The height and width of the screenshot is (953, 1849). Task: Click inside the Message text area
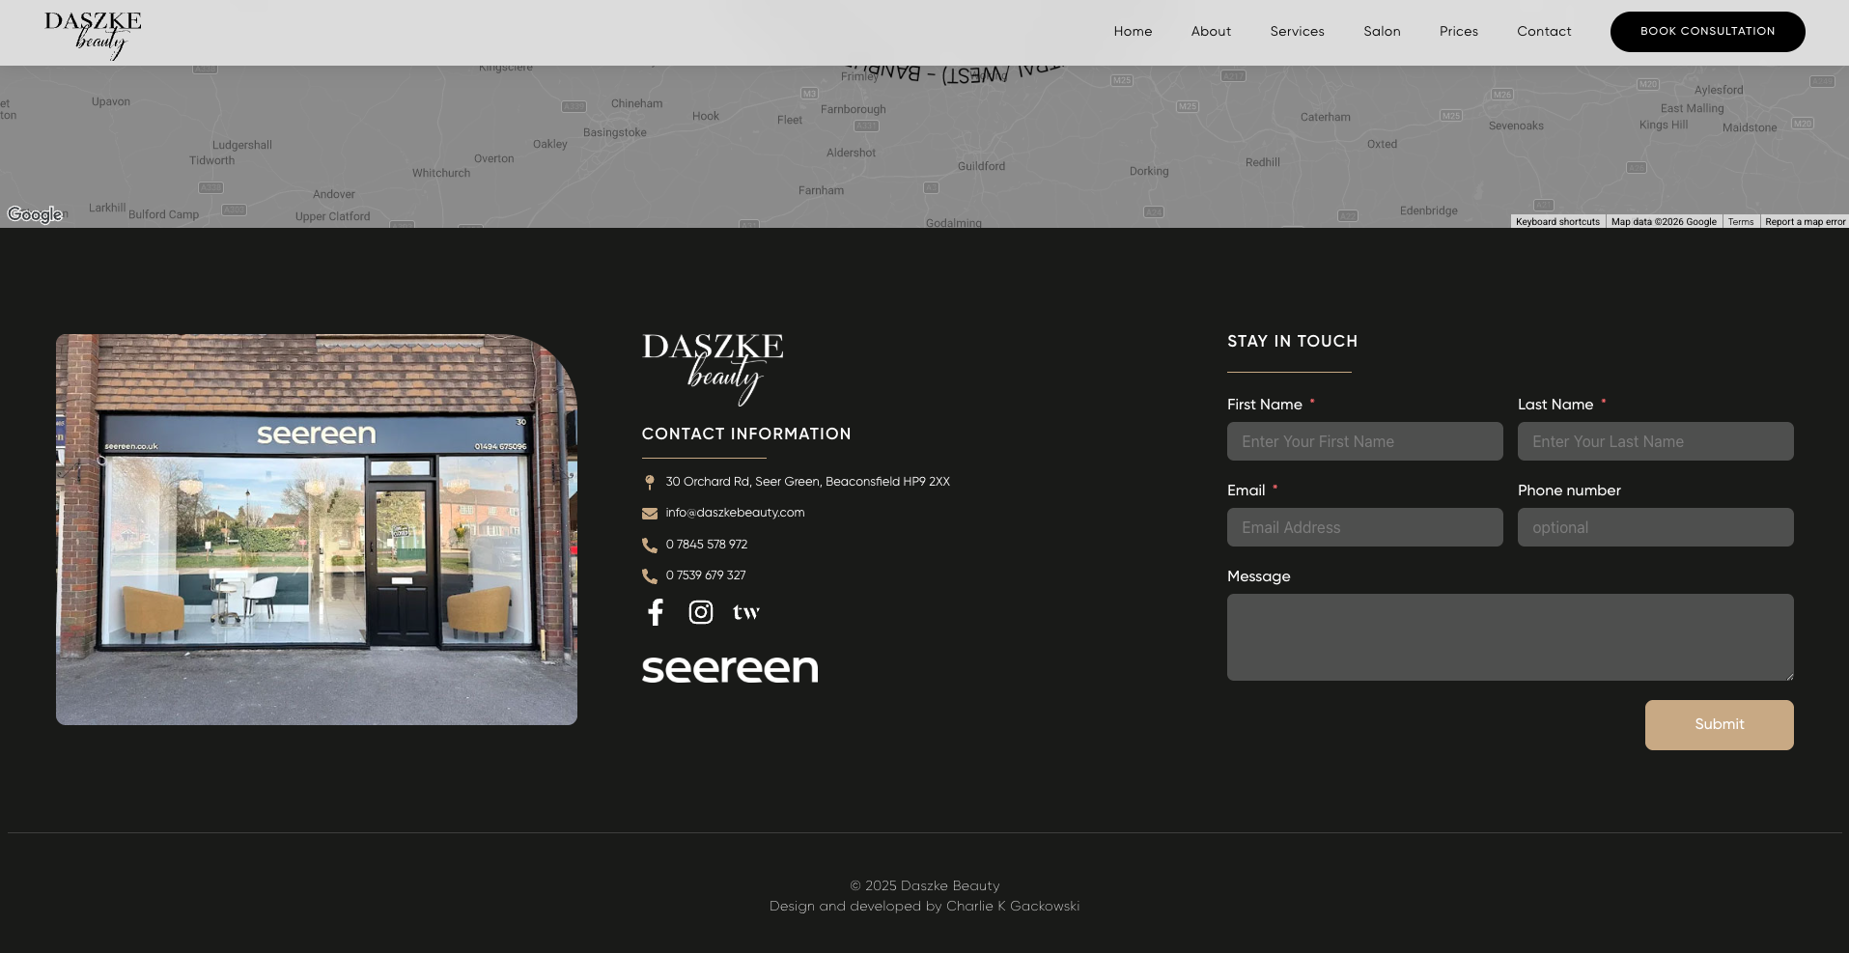click(x=1510, y=637)
